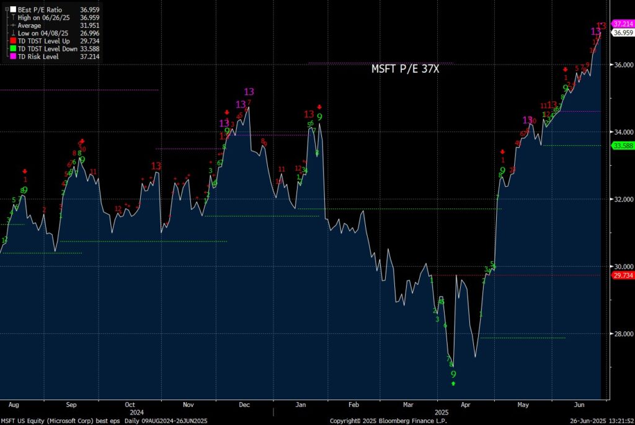The height and width of the screenshot is (425, 635).
Task: Click the 2024 year label on date axis
Action: [137, 413]
